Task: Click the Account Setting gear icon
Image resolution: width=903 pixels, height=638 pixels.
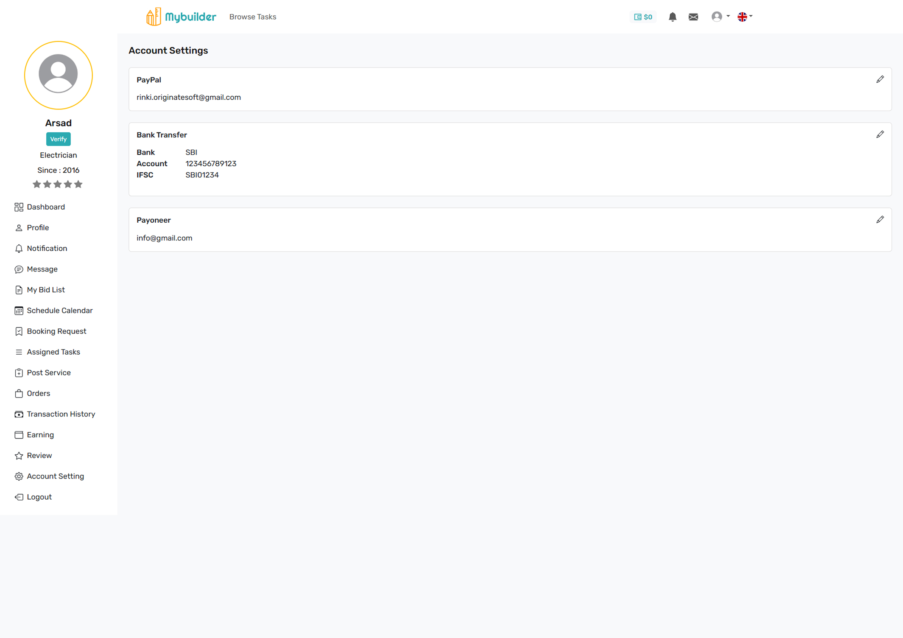Action: (19, 476)
